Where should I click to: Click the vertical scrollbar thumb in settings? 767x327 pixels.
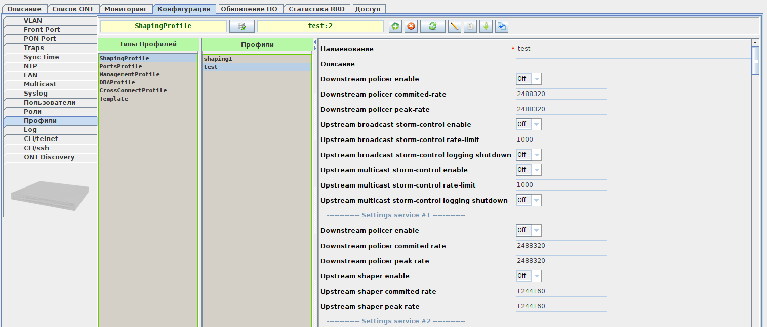tap(755, 61)
